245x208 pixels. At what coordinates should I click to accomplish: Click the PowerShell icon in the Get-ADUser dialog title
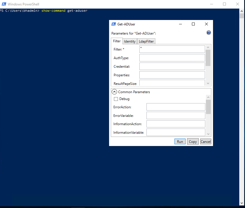[114, 24]
